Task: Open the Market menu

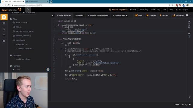Action: tap(133, 10)
